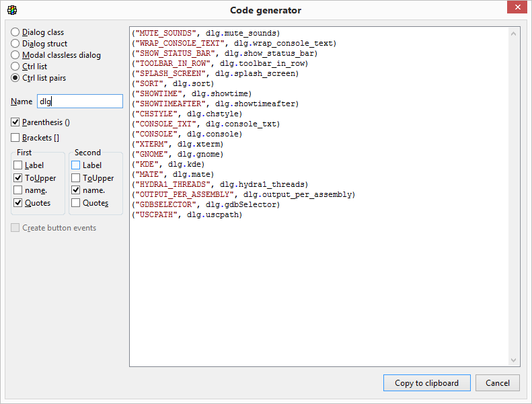Uncheck the Parenthesis () checkbox
Image resolution: width=532 pixels, height=404 pixels.
15,122
